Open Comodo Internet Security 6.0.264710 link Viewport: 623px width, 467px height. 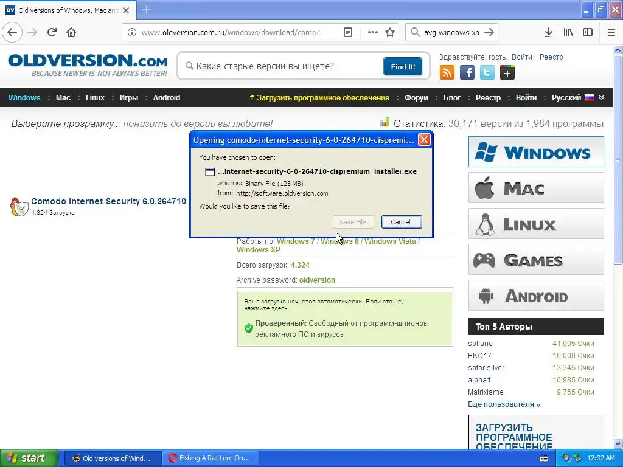108,201
